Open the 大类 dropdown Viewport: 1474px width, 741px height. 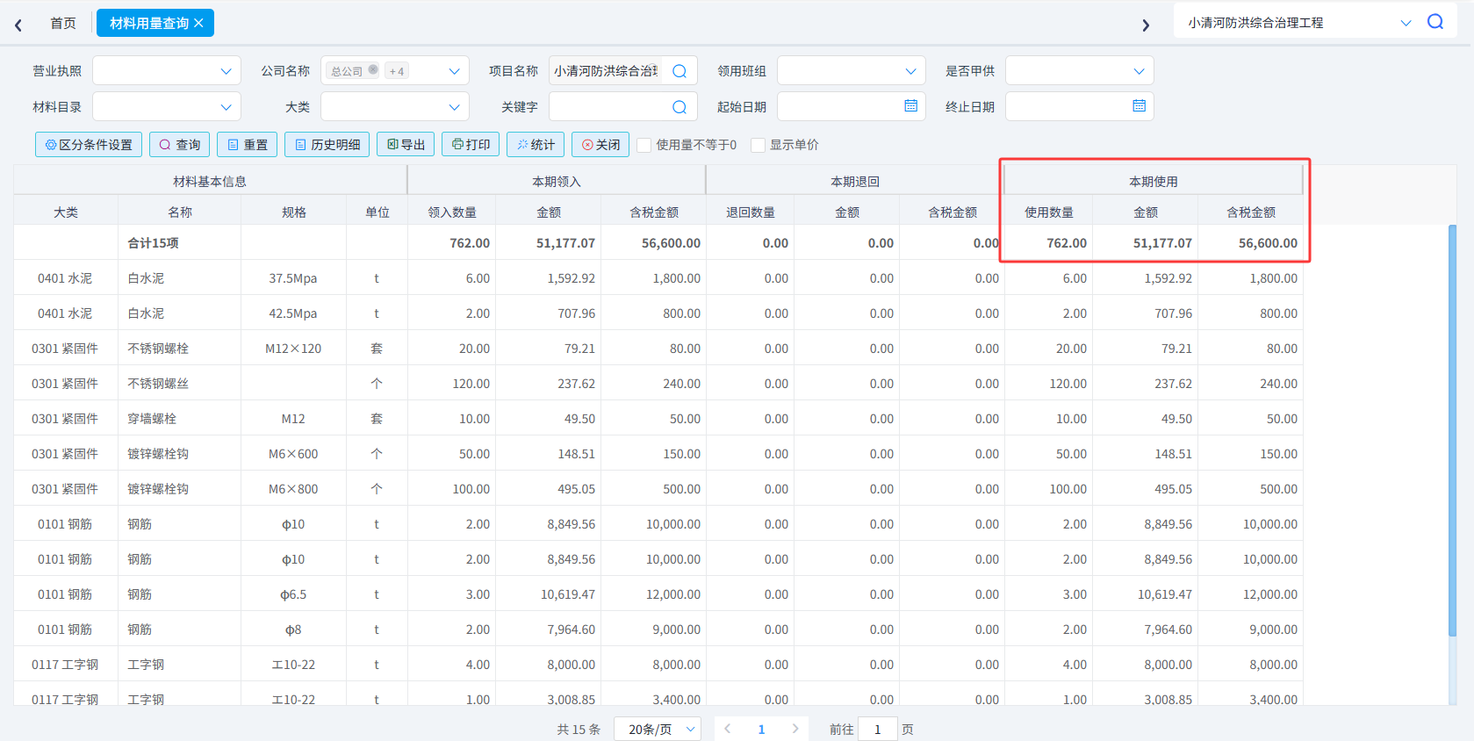tap(395, 107)
